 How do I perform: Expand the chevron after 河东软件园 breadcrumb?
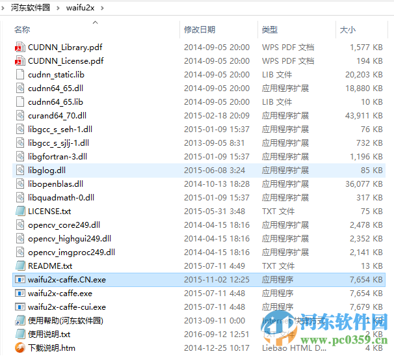click(58, 8)
